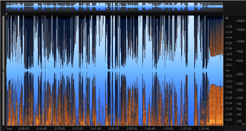Click the 0:16:40 mark on the time ruler

42,129
